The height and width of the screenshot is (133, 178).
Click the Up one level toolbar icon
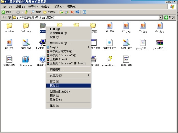[x=26, y=12]
